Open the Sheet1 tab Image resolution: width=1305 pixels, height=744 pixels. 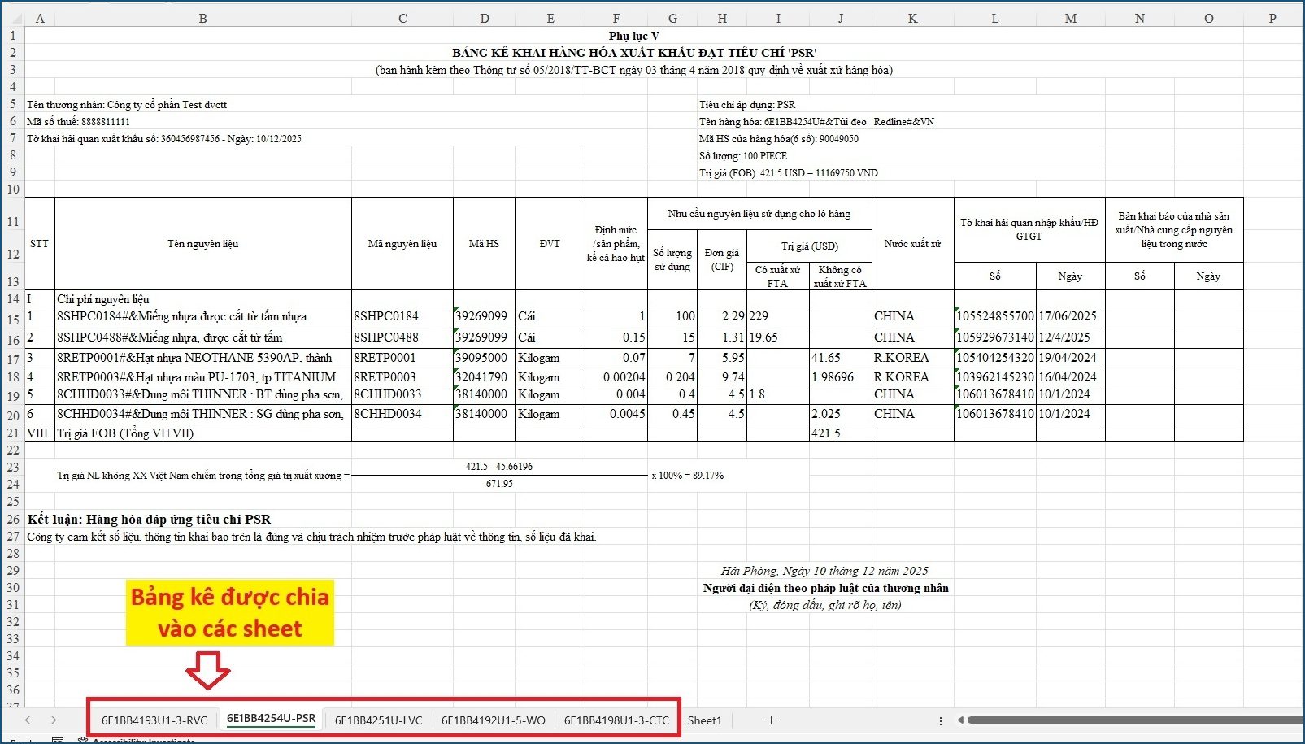(x=704, y=720)
